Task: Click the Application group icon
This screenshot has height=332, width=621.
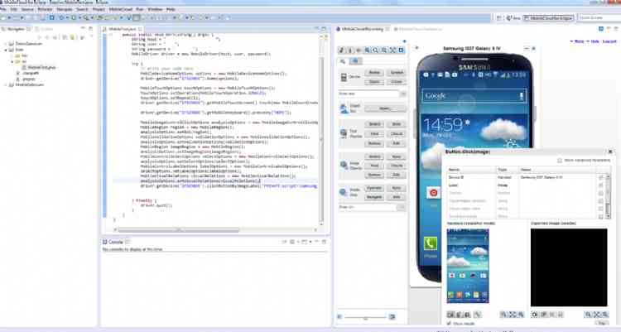Action: pyautogui.click(x=344, y=108)
